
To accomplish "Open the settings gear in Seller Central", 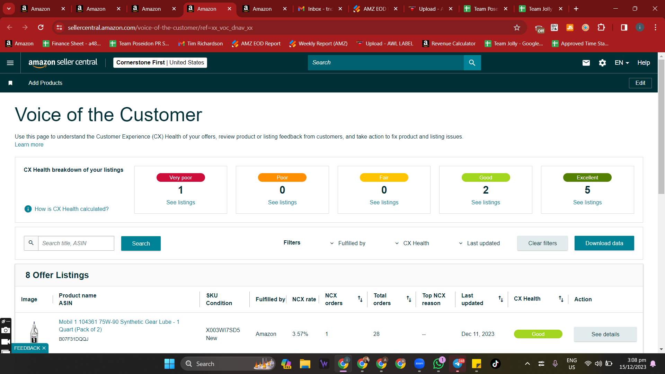I will coord(602,63).
